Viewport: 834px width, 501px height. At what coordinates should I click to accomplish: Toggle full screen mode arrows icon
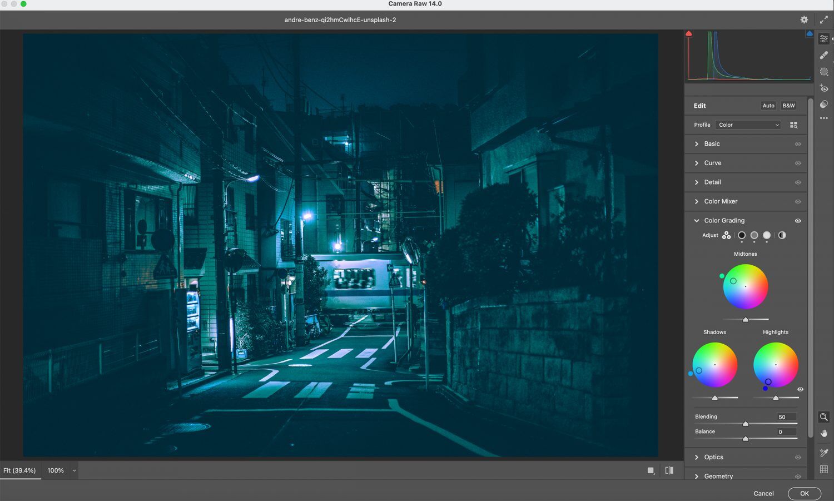pyautogui.click(x=824, y=19)
